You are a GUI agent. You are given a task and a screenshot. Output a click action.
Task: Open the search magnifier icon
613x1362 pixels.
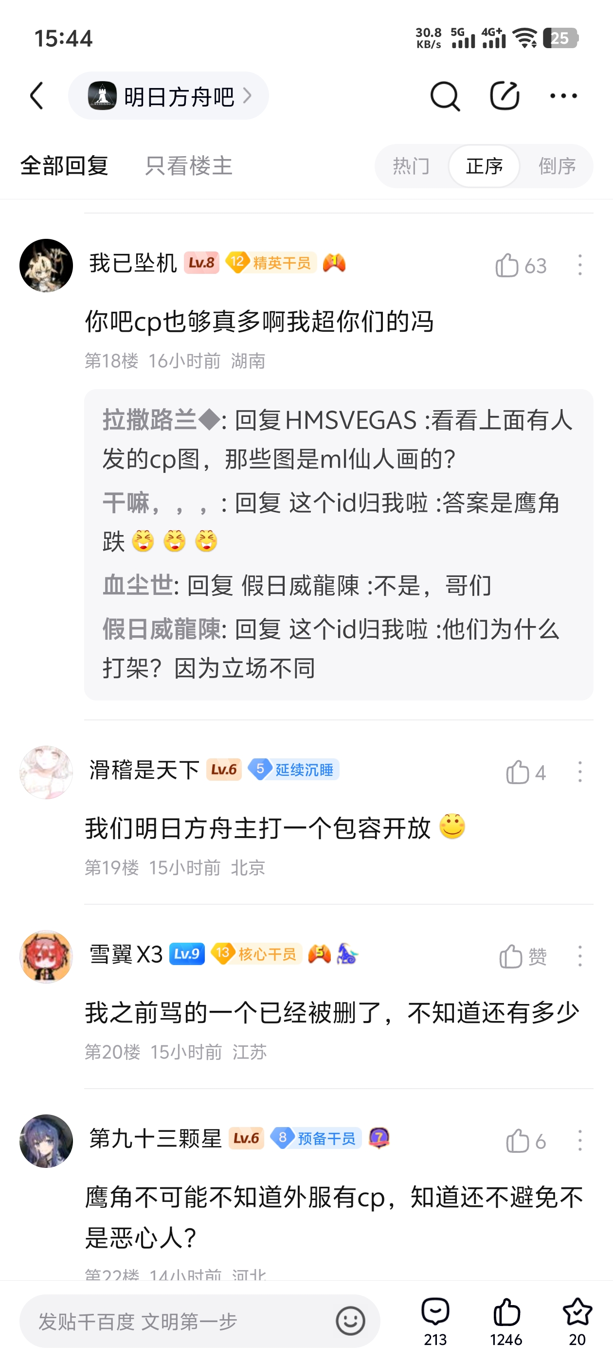tap(445, 96)
